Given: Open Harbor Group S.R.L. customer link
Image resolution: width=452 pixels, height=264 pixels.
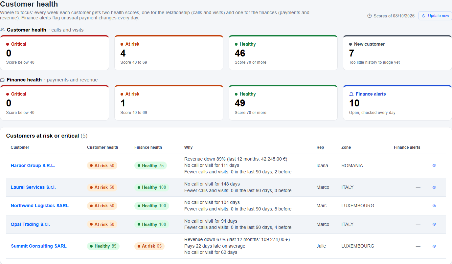Looking at the screenshot, I should (x=33, y=165).
